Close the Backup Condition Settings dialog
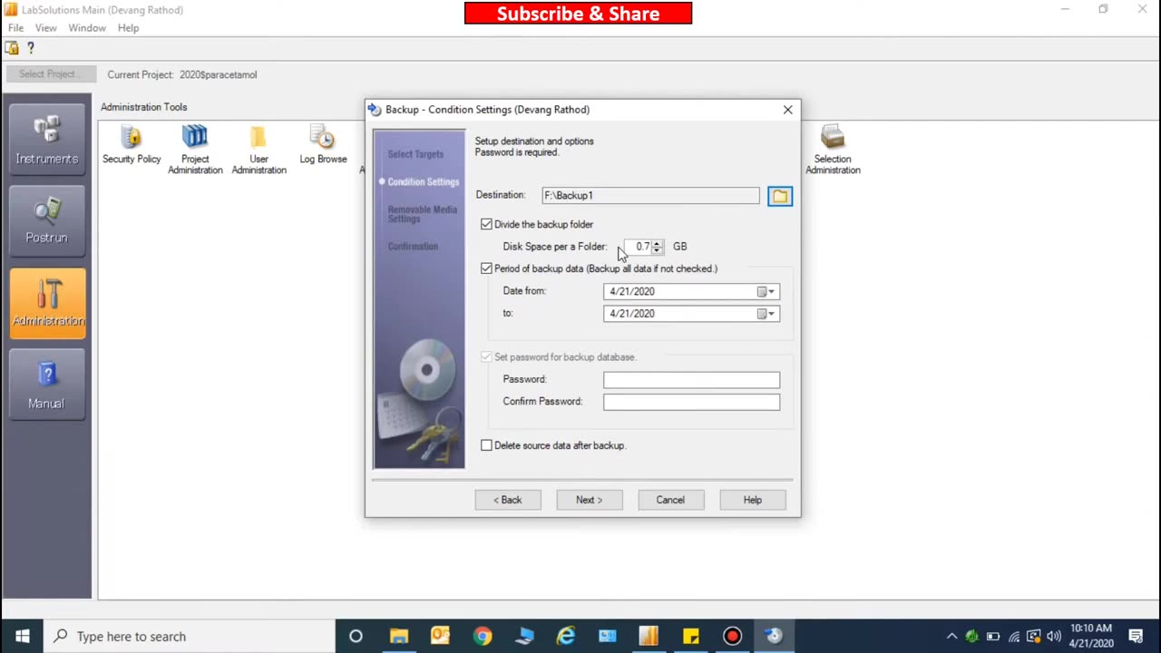The height and width of the screenshot is (653, 1161). pyautogui.click(x=787, y=110)
